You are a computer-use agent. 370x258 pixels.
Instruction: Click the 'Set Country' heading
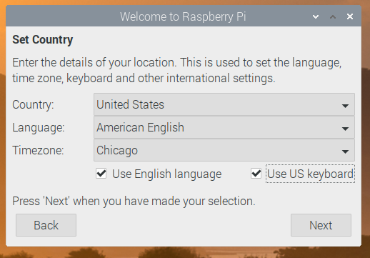43,39
